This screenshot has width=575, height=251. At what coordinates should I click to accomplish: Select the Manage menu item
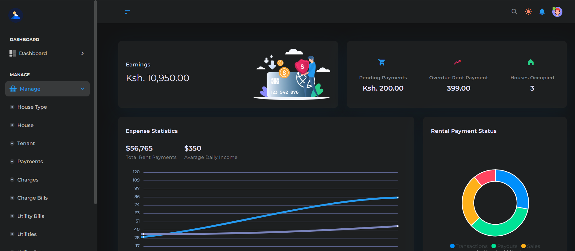pos(47,89)
